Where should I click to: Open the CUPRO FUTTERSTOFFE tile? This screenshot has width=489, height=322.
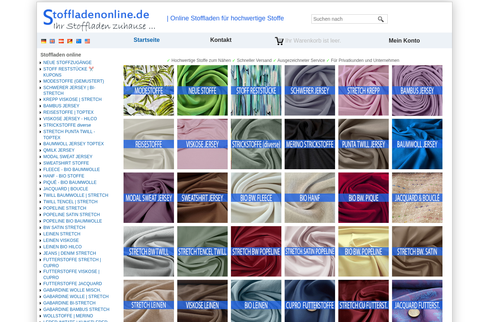pos(310,301)
